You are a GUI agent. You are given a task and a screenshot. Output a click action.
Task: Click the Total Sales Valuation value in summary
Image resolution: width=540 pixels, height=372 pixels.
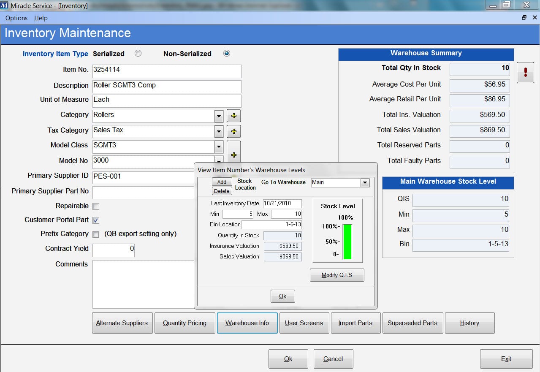[x=480, y=131]
